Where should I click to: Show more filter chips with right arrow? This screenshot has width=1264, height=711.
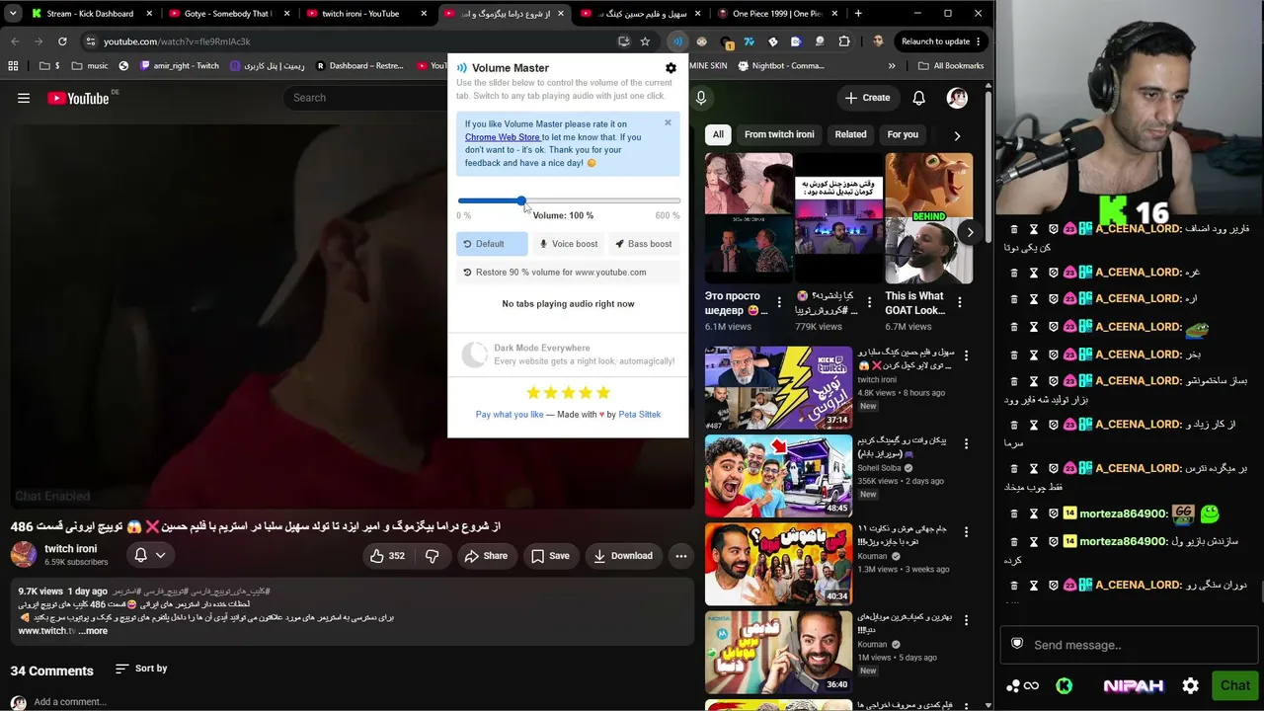(x=957, y=135)
